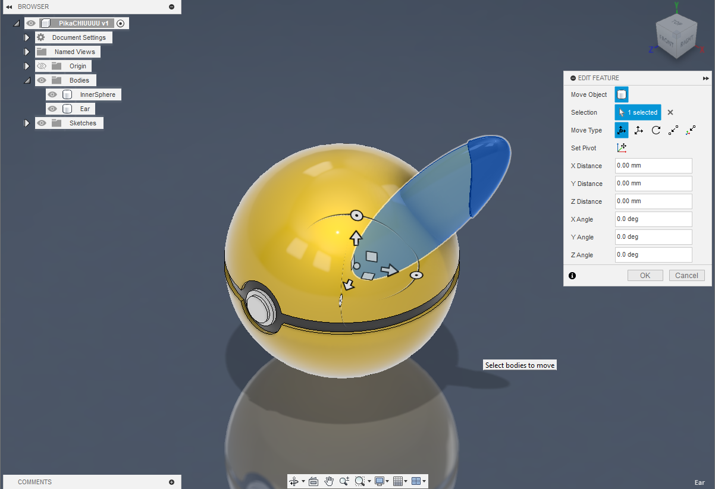The height and width of the screenshot is (489, 715).
Task: Toggle Sketches folder visibility
Action: point(41,123)
